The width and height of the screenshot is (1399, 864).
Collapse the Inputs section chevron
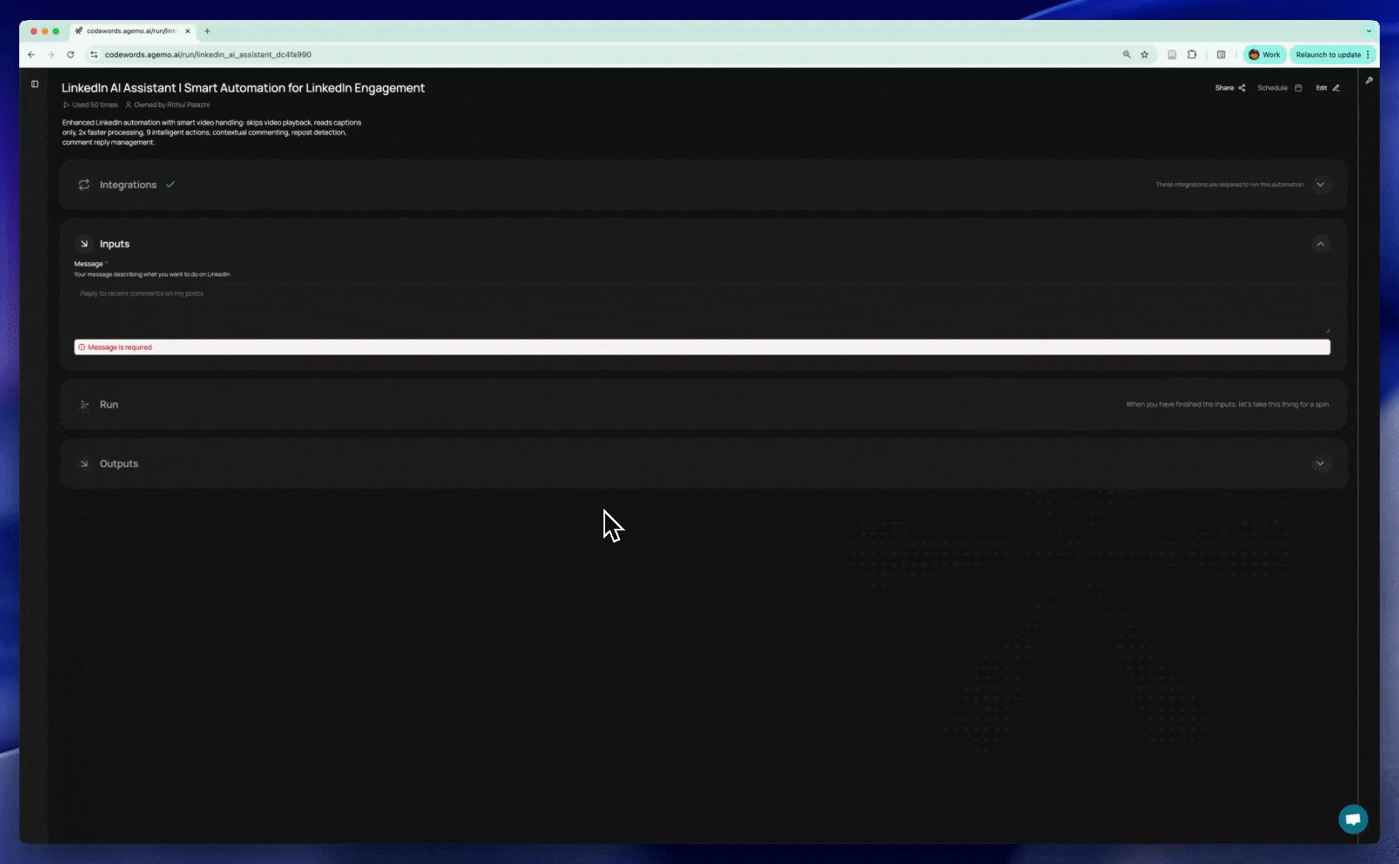(x=1321, y=244)
